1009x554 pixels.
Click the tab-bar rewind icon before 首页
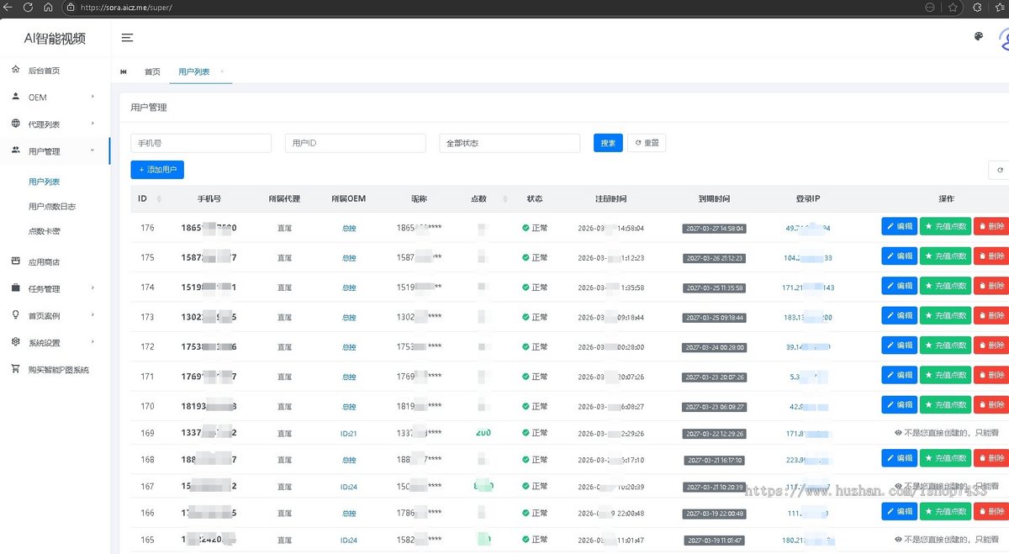click(x=124, y=72)
